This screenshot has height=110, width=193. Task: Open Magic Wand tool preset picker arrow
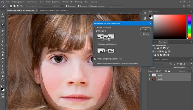pos(7,6)
